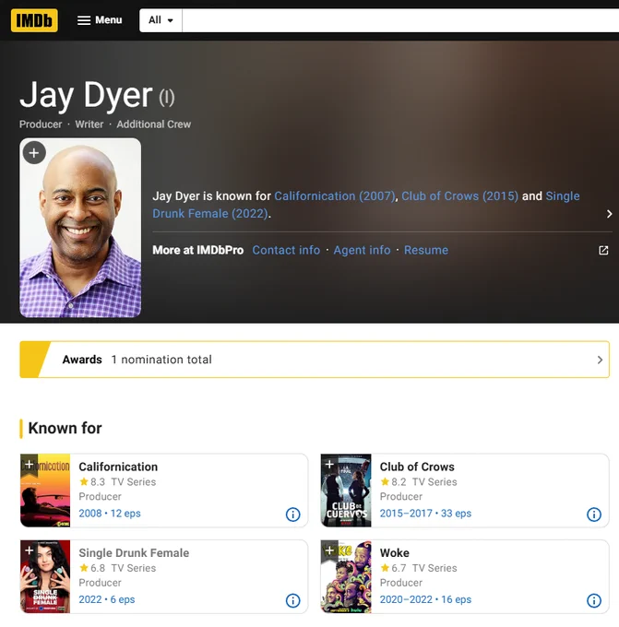Add Club of Crows to watchlist plus ribbon
The image size is (619, 627).
tap(329, 465)
